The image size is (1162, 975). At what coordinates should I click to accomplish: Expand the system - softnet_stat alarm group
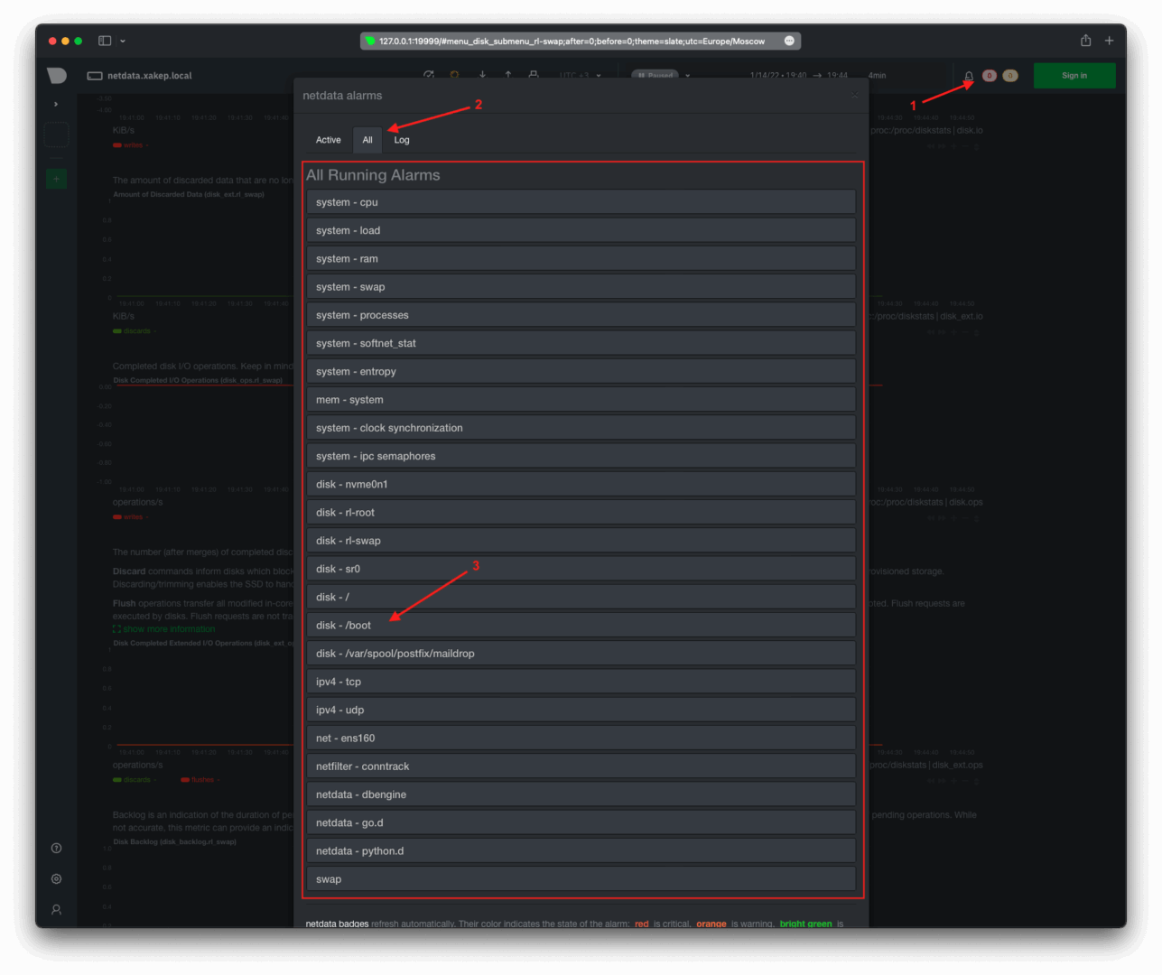(x=581, y=343)
